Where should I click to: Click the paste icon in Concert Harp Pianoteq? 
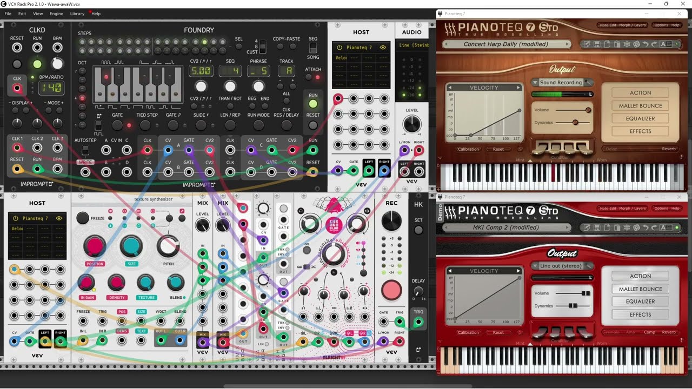click(x=617, y=44)
